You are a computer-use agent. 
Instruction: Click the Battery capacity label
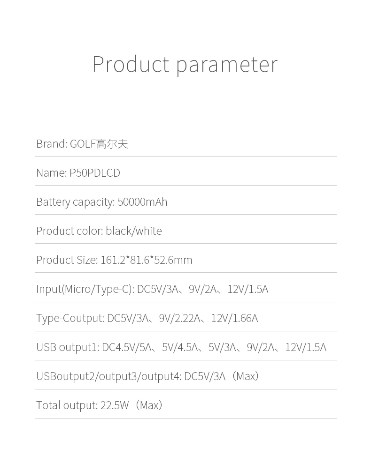coord(75,202)
